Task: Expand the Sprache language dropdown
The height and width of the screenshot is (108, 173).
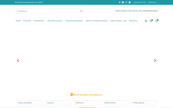Action: [x=134, y=21]
